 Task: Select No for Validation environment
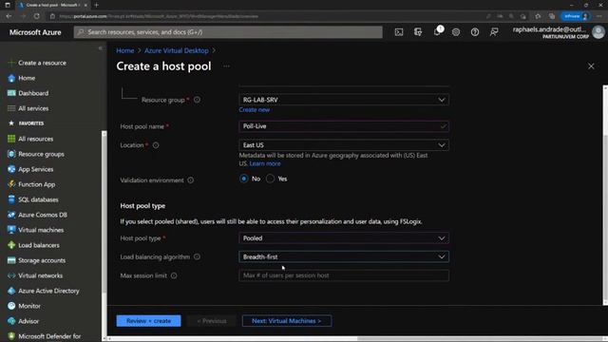(244, 179)
